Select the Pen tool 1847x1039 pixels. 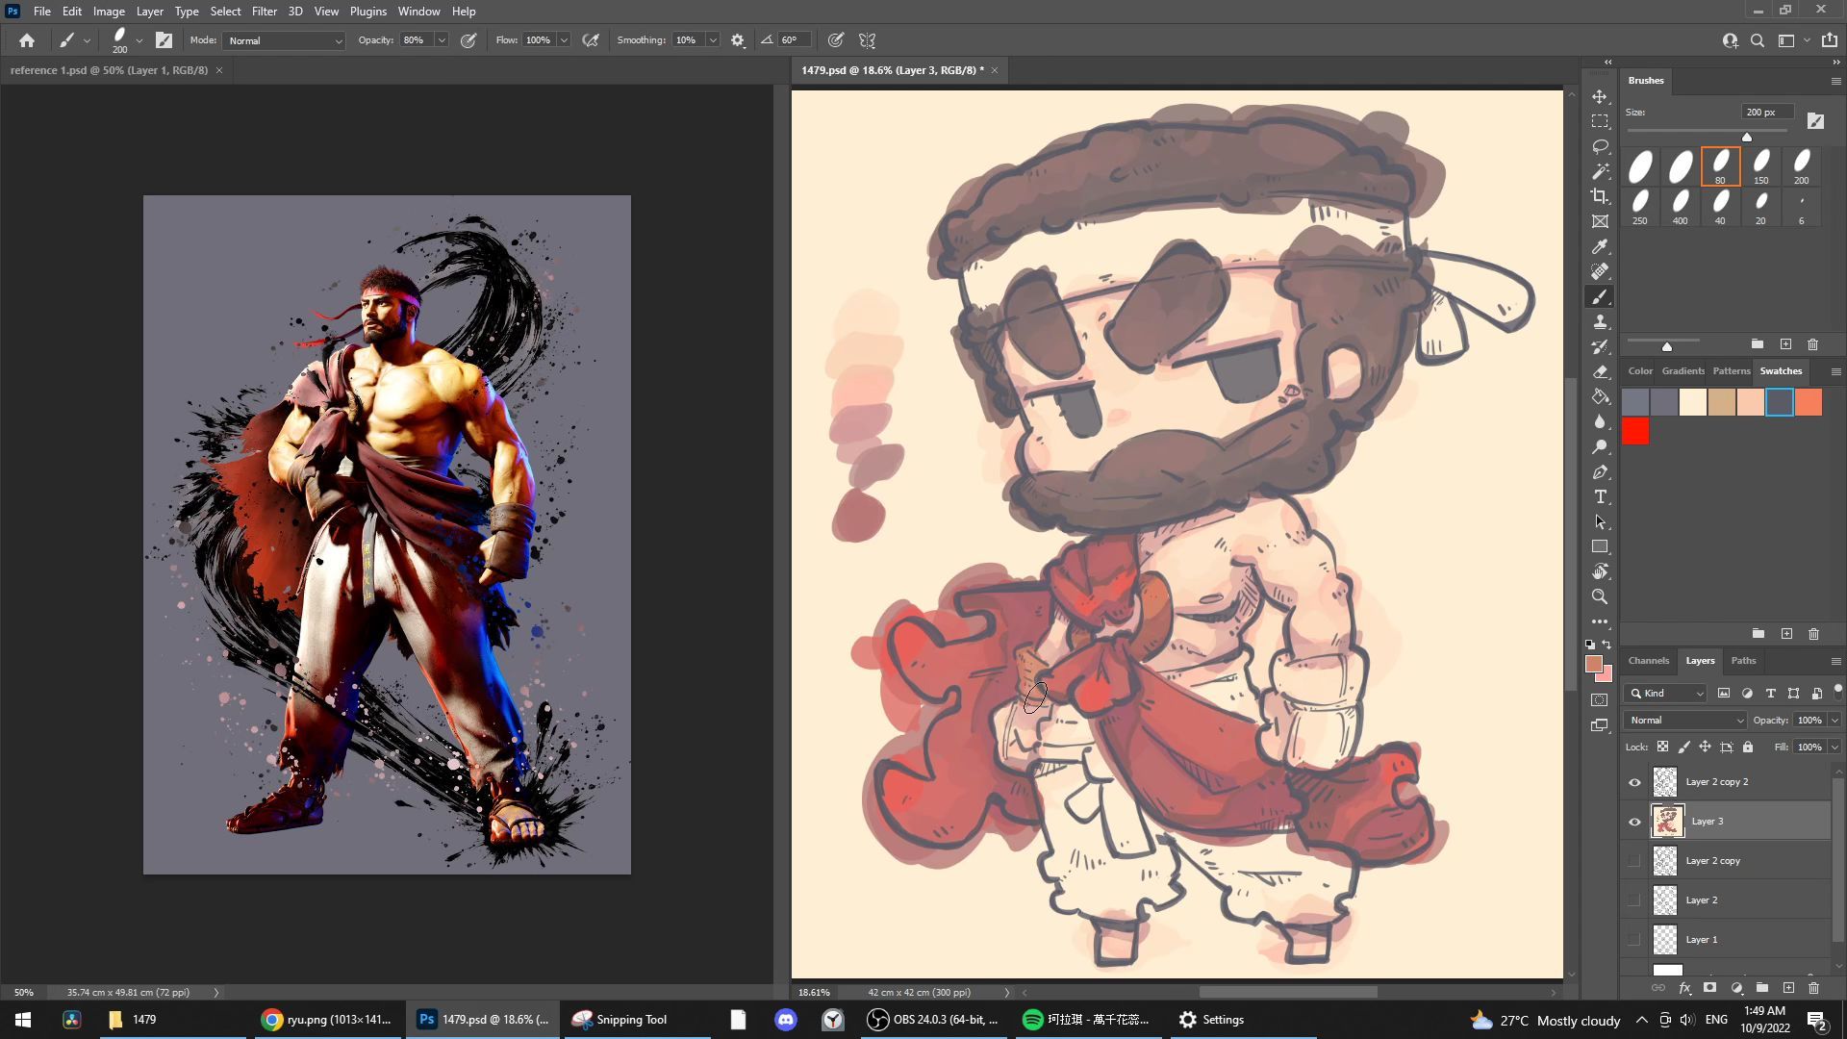(x=1600, y=472)
